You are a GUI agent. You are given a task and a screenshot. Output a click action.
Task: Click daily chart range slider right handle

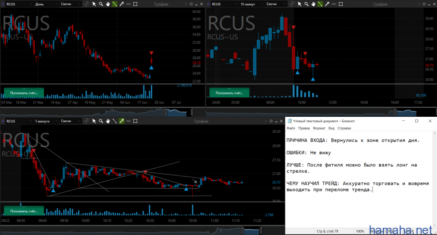click(x=192, y=112)
